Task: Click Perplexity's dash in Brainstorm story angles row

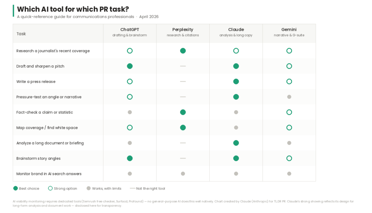Action: point(183,158)
